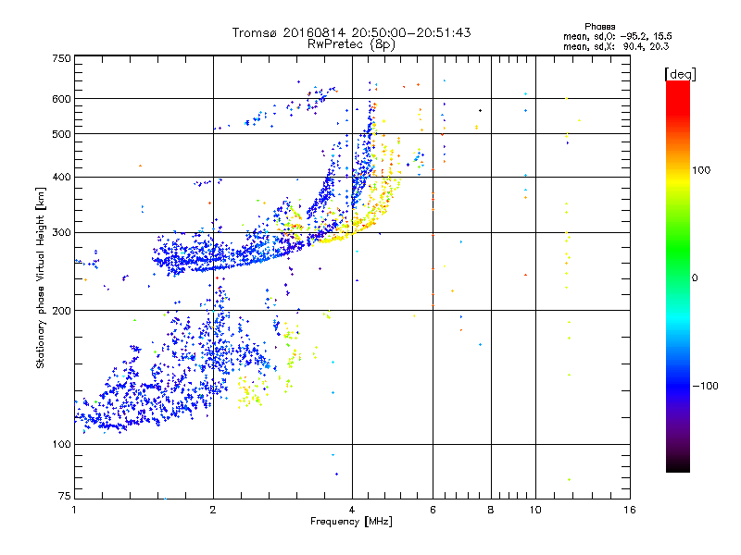Click the y-axis tick label "750"

(62, 58)
